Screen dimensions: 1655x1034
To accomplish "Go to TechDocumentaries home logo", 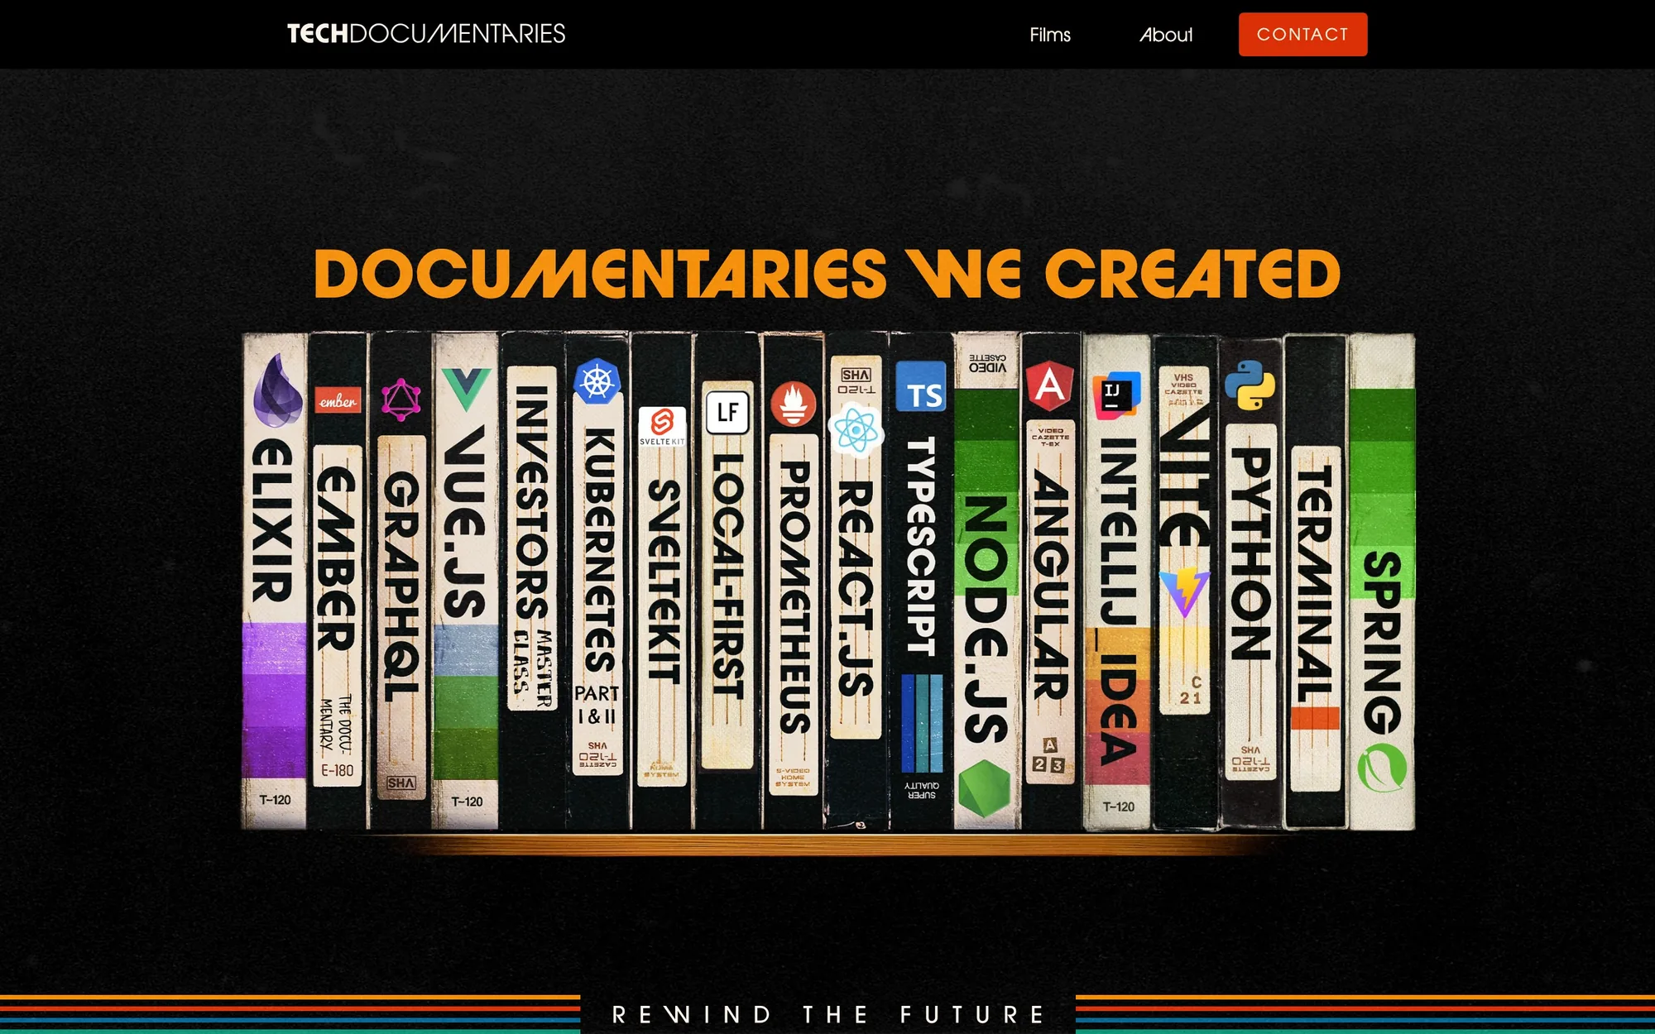I will [x=426, y=34].
